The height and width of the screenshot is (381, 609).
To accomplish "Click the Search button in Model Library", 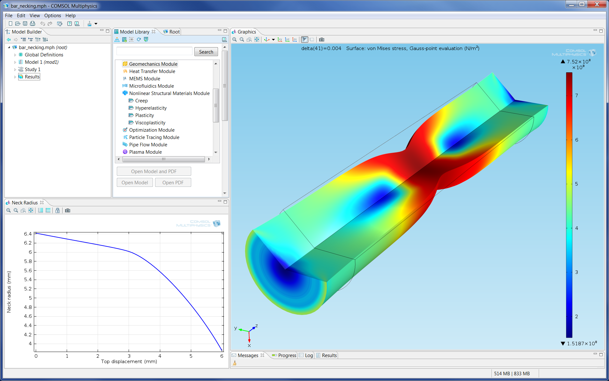I will click(x=206, y=52).
